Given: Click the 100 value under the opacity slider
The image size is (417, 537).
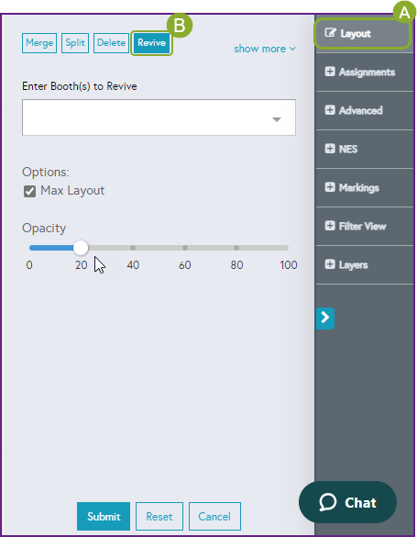Looking at the screenshot, I should click(289, 265).
